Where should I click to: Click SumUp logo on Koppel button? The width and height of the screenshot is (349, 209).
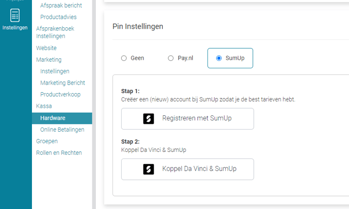149,169
